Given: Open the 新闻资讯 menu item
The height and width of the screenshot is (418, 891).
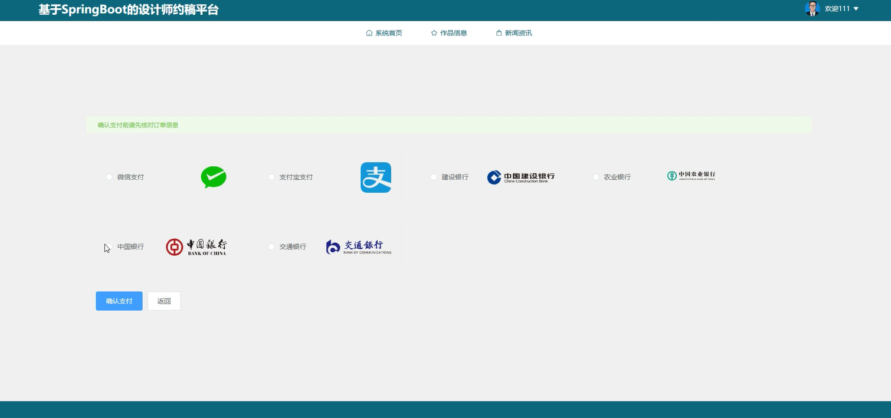Looking at the screenshot, I should pyautogui.click(x=514, y=33).
